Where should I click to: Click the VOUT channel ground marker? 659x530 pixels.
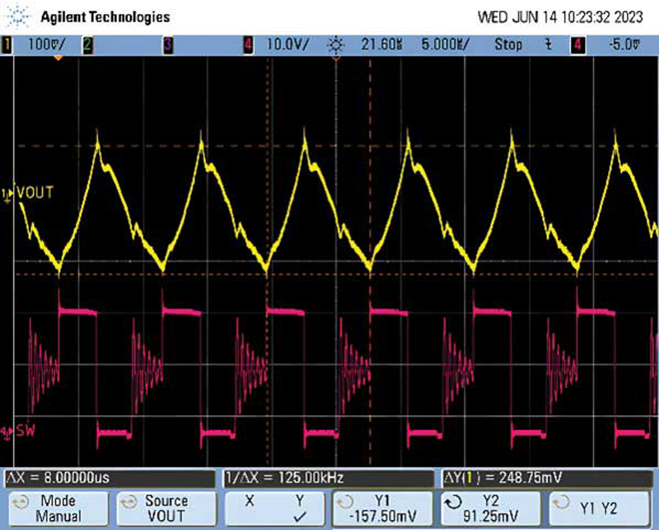(x=8, y=194)
